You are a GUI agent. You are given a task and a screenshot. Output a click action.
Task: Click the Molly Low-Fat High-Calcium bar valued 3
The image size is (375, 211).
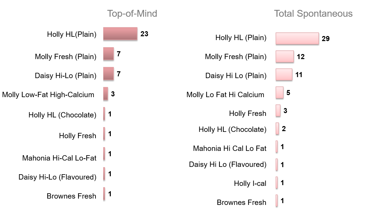[x=105, y=94]
